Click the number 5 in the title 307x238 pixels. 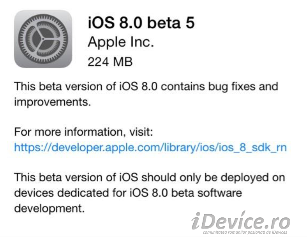(189, 23)
